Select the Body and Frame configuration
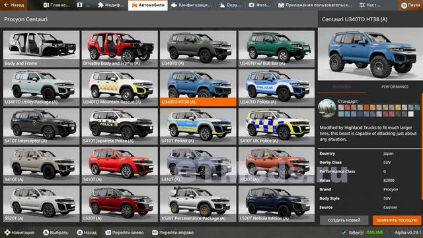The width and height of the screenshot is (423, 238). [41, 48]
